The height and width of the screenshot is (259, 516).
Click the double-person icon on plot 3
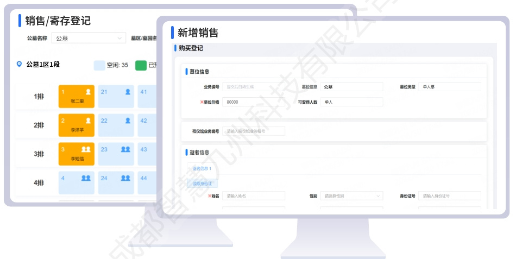(86, 149)
